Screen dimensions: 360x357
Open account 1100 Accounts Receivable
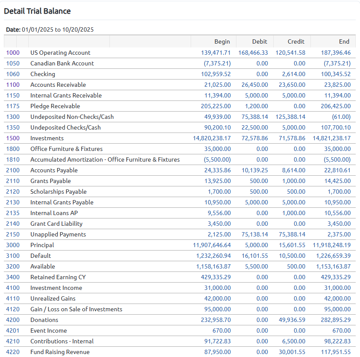pos(12,85)
